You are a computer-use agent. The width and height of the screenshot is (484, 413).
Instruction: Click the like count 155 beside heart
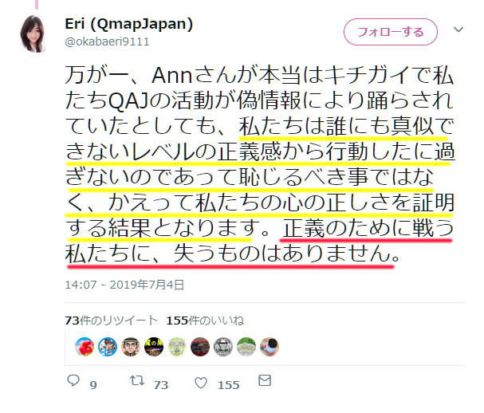click(x=228, y=385)
